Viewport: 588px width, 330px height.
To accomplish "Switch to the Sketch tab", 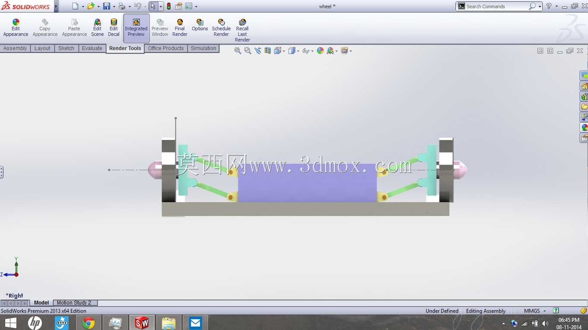I will point(66,48).
